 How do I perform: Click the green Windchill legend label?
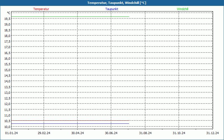(x=183, y=9)
